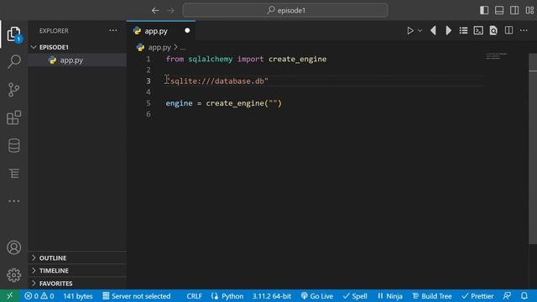Screen dimensions: 537x302
Task: Open the run options dropdown arrow
Action: pos(420,31)
